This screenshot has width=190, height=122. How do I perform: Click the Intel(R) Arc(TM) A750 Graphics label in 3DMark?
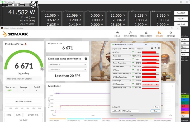pyautogui.click(x=19, y=79)
